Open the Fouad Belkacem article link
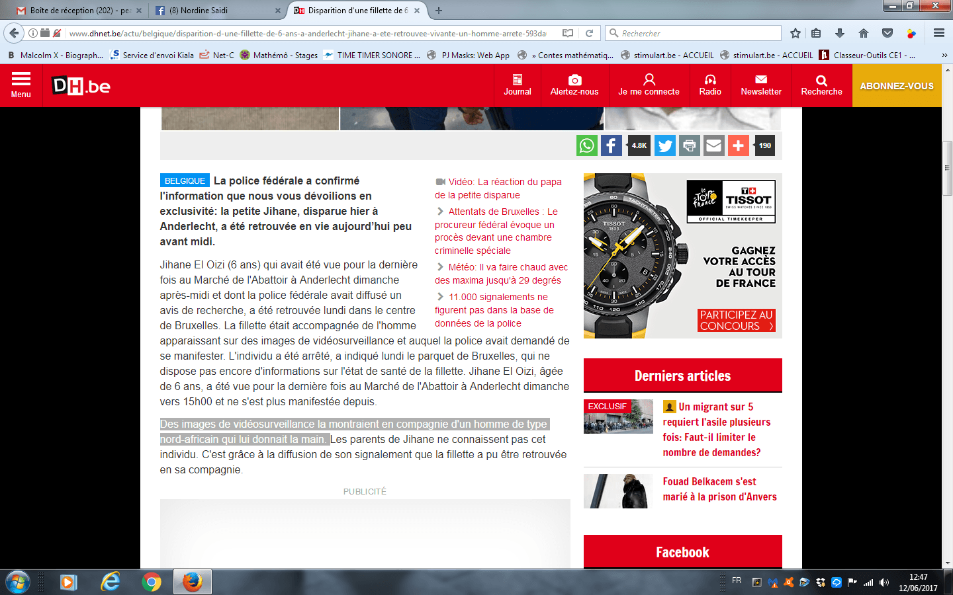953x595 pixels. coord(719,489)
